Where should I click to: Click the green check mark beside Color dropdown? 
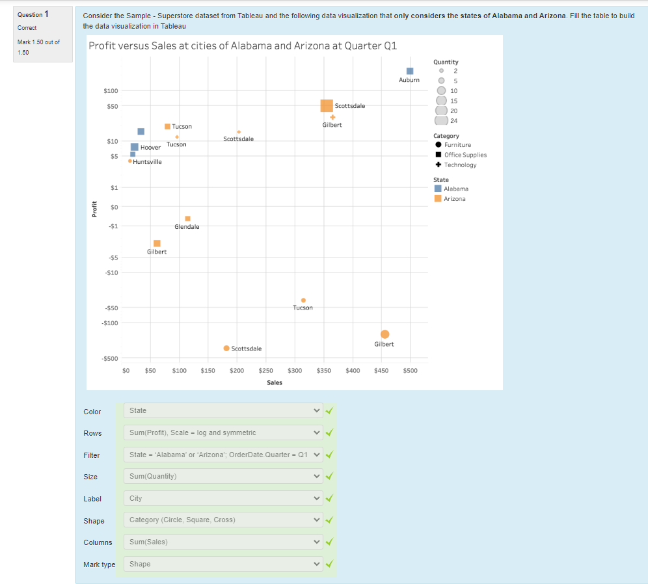329,411
